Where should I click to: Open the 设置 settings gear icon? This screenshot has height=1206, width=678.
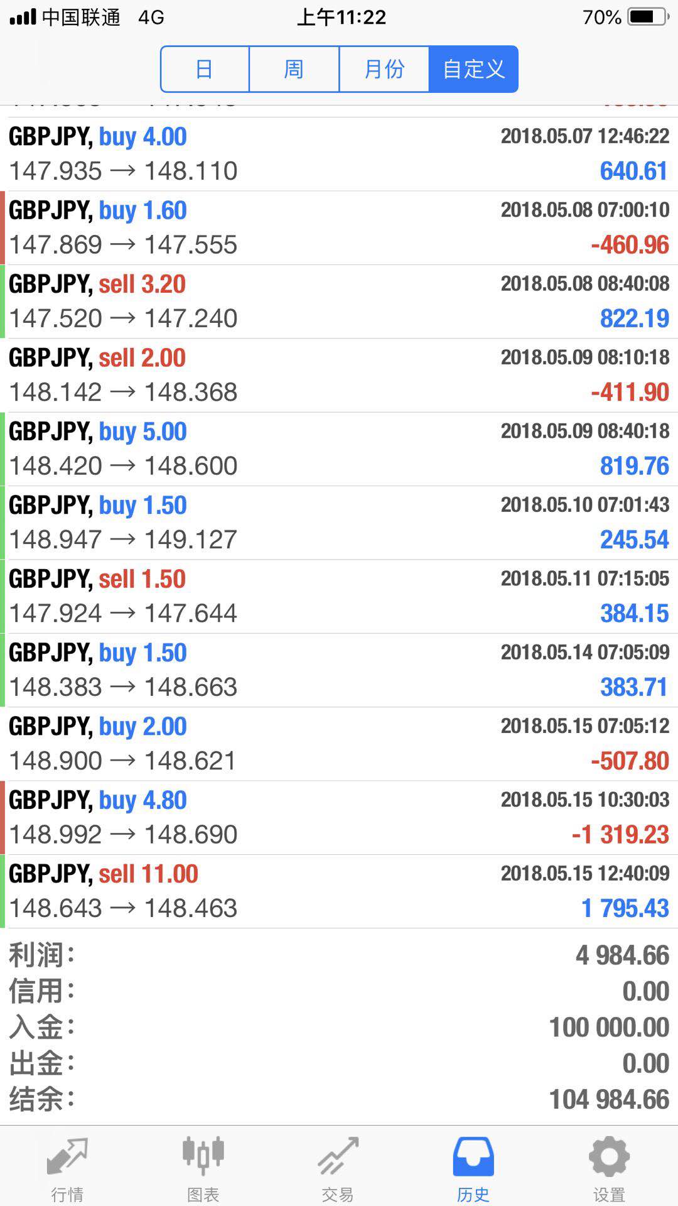[x=609, y=1156]
